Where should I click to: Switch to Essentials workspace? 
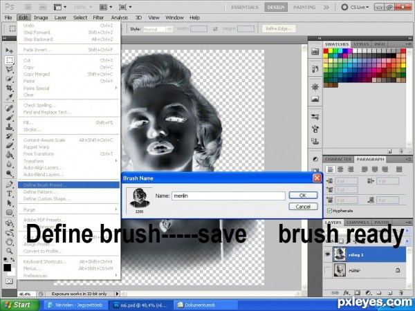(x=245, y=7)
